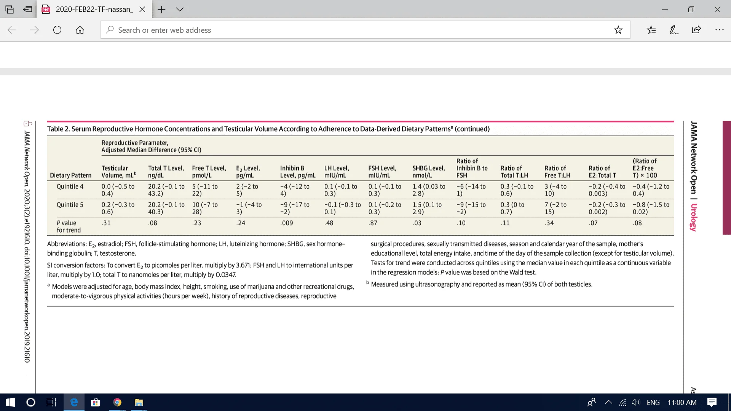Open Task View in taskbar
731x411 pixels.
51,402
